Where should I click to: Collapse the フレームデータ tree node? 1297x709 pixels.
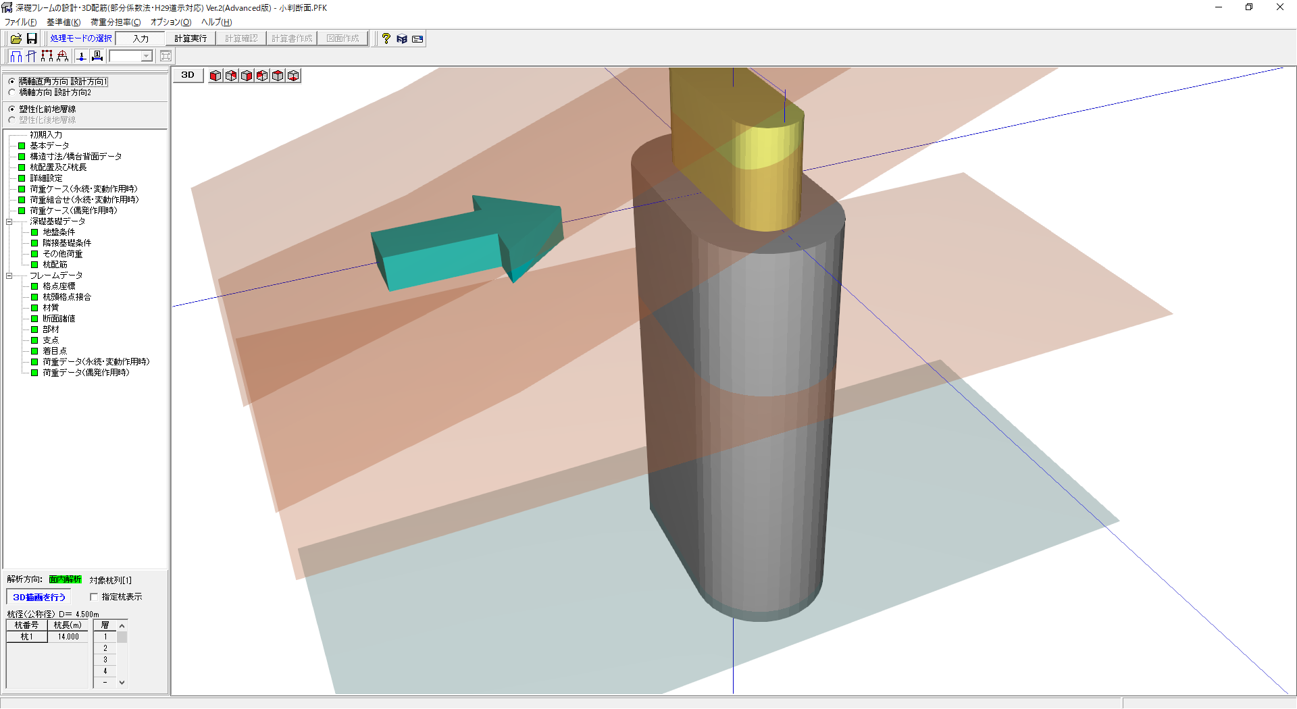9,275
